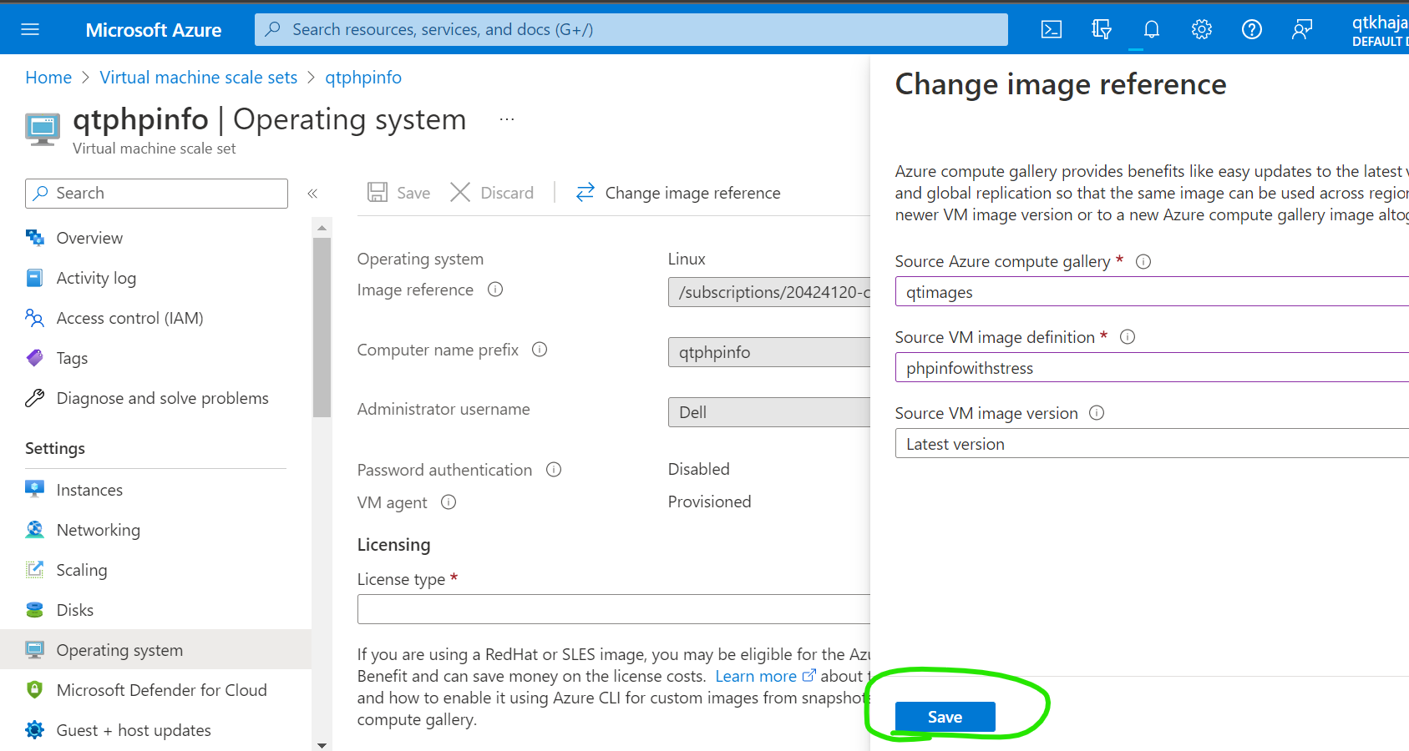Click the info icon beside Image reference

pos(495,290)
